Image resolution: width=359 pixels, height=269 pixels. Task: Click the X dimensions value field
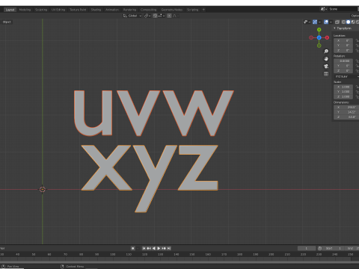(346, 108)
